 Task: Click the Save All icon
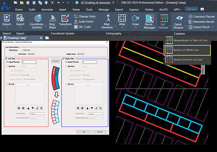40,3
